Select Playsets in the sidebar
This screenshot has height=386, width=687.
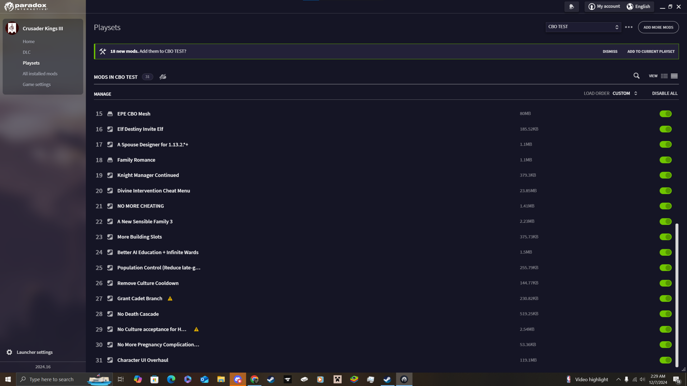[31, 63]
